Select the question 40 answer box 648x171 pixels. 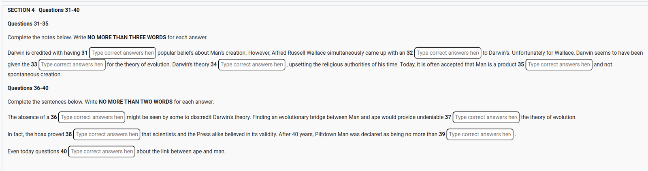click(102, 152)
